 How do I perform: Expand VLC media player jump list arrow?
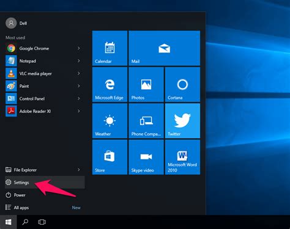click(79, 73)
